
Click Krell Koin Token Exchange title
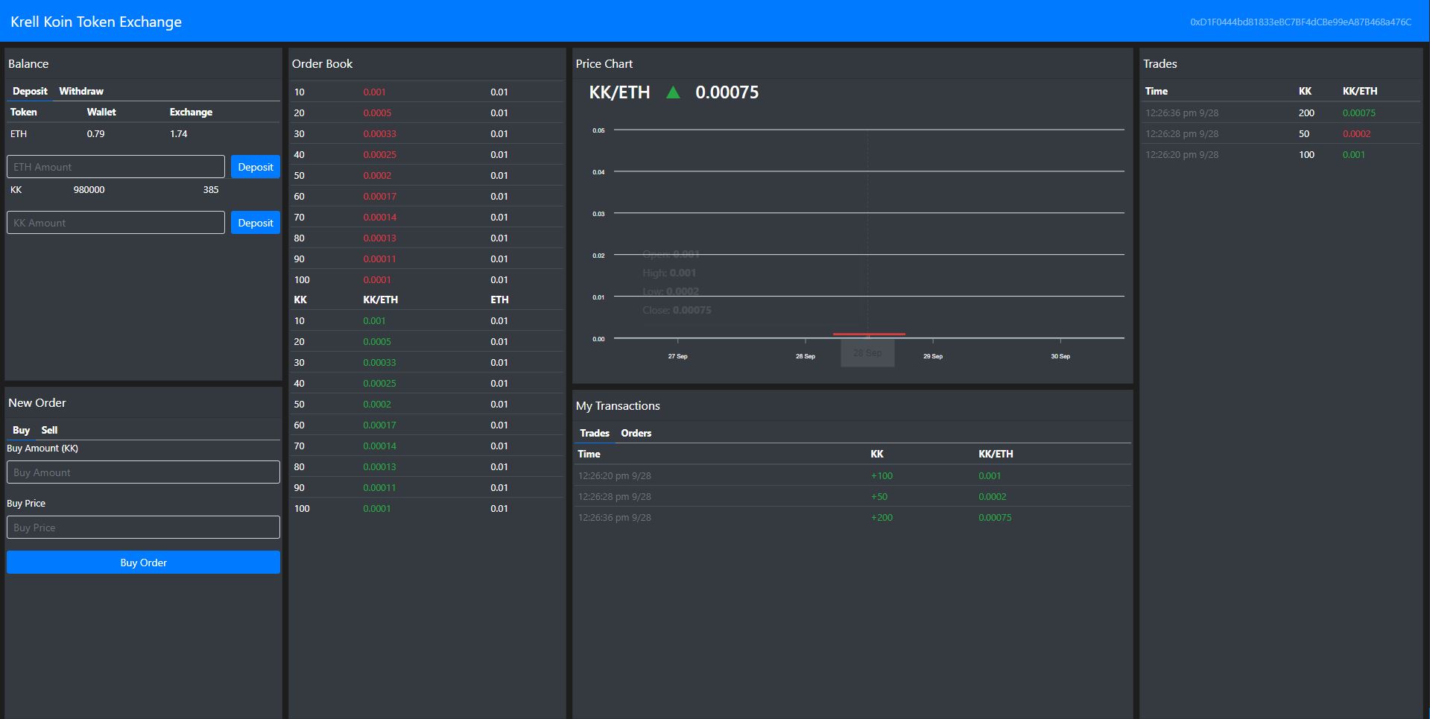pyautogui.click(x=96, y=22)
